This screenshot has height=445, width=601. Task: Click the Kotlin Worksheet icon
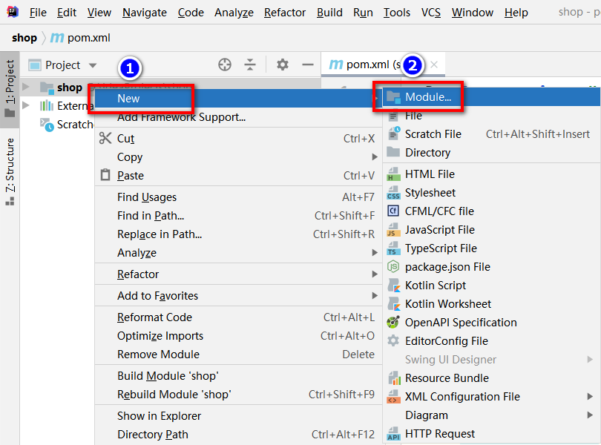pos(394,303)
